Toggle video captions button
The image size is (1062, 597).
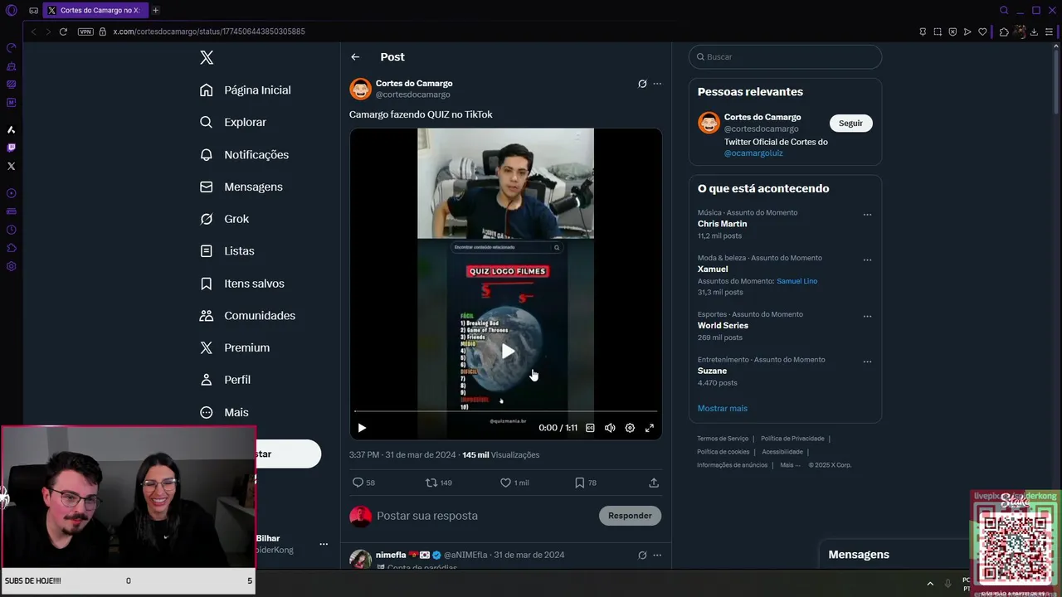[590, 428]
